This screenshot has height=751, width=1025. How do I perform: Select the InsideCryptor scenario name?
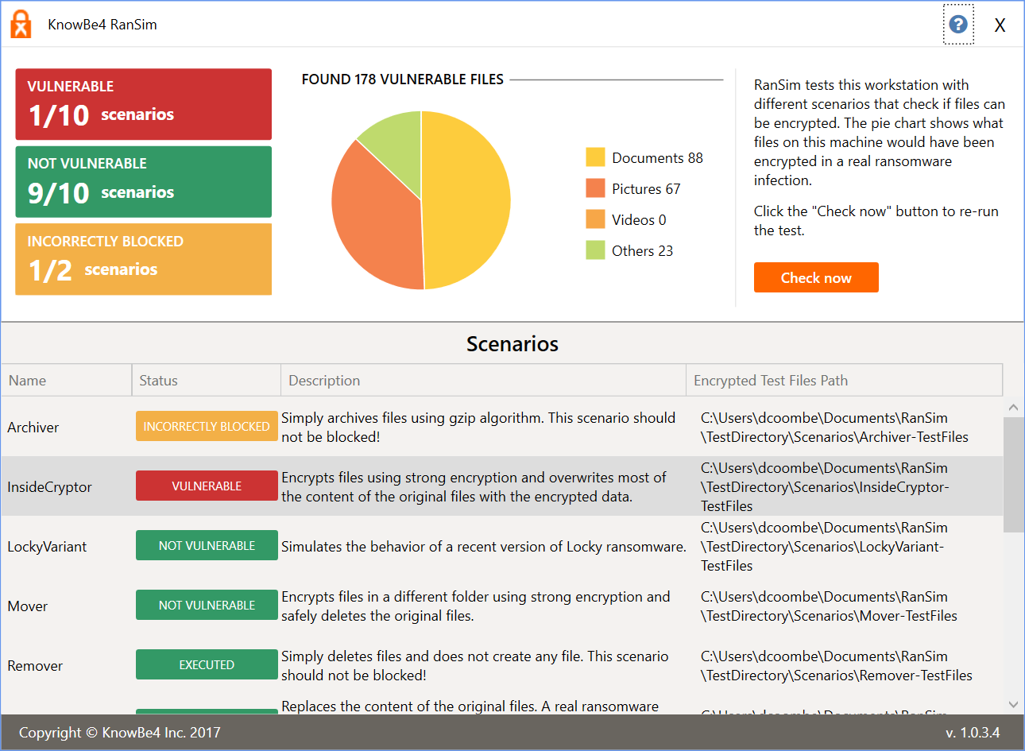[x=50, y=487]
